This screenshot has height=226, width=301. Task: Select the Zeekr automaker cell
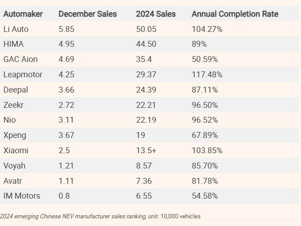14,105
